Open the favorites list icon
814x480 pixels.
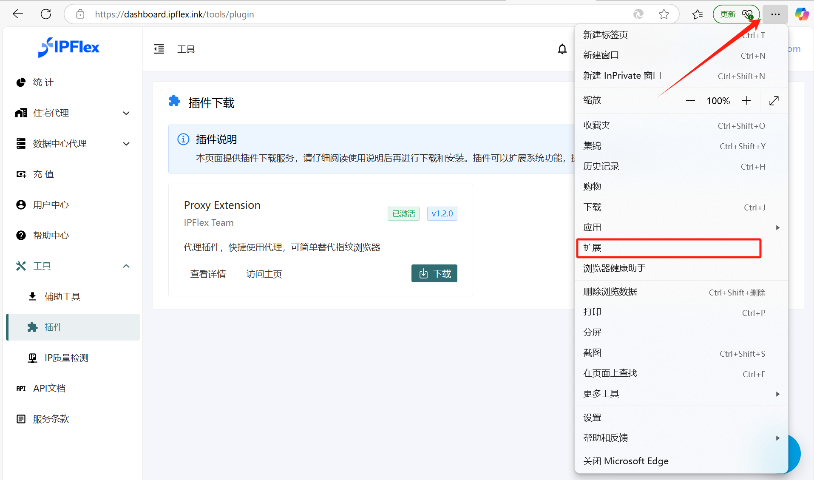click(698, 14)
